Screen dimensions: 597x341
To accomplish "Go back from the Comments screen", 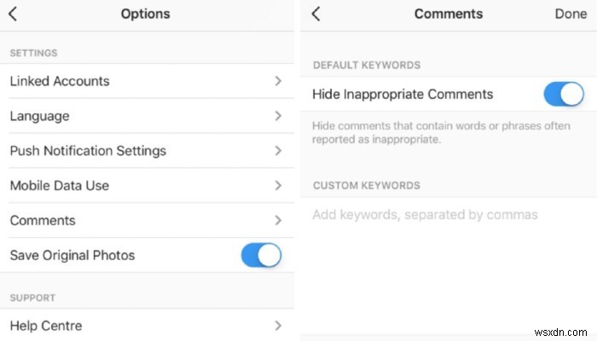I will [x=316, y=14].
